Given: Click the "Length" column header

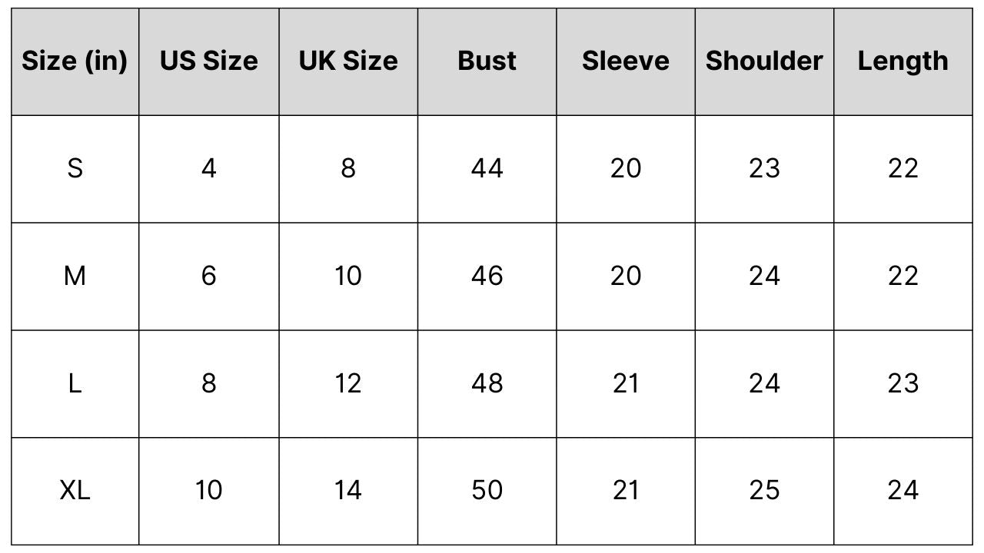Looking at the screenshot, I should point(903,61).
